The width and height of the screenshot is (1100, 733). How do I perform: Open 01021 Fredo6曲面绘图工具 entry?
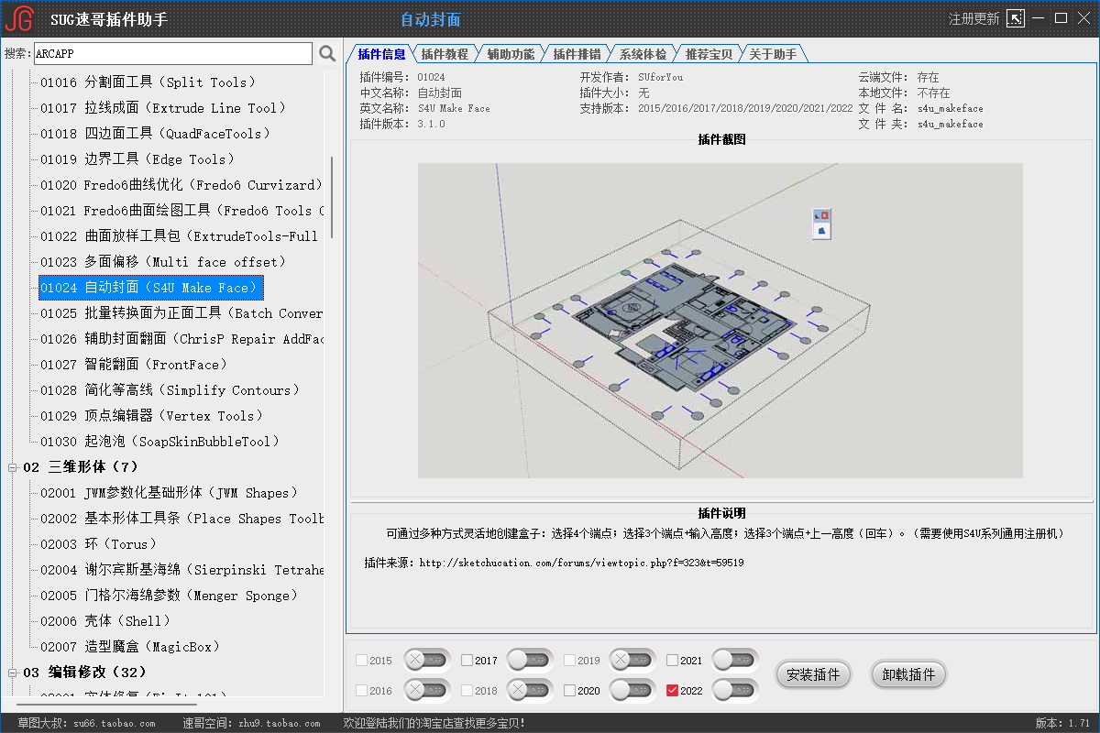coord(181,211)
